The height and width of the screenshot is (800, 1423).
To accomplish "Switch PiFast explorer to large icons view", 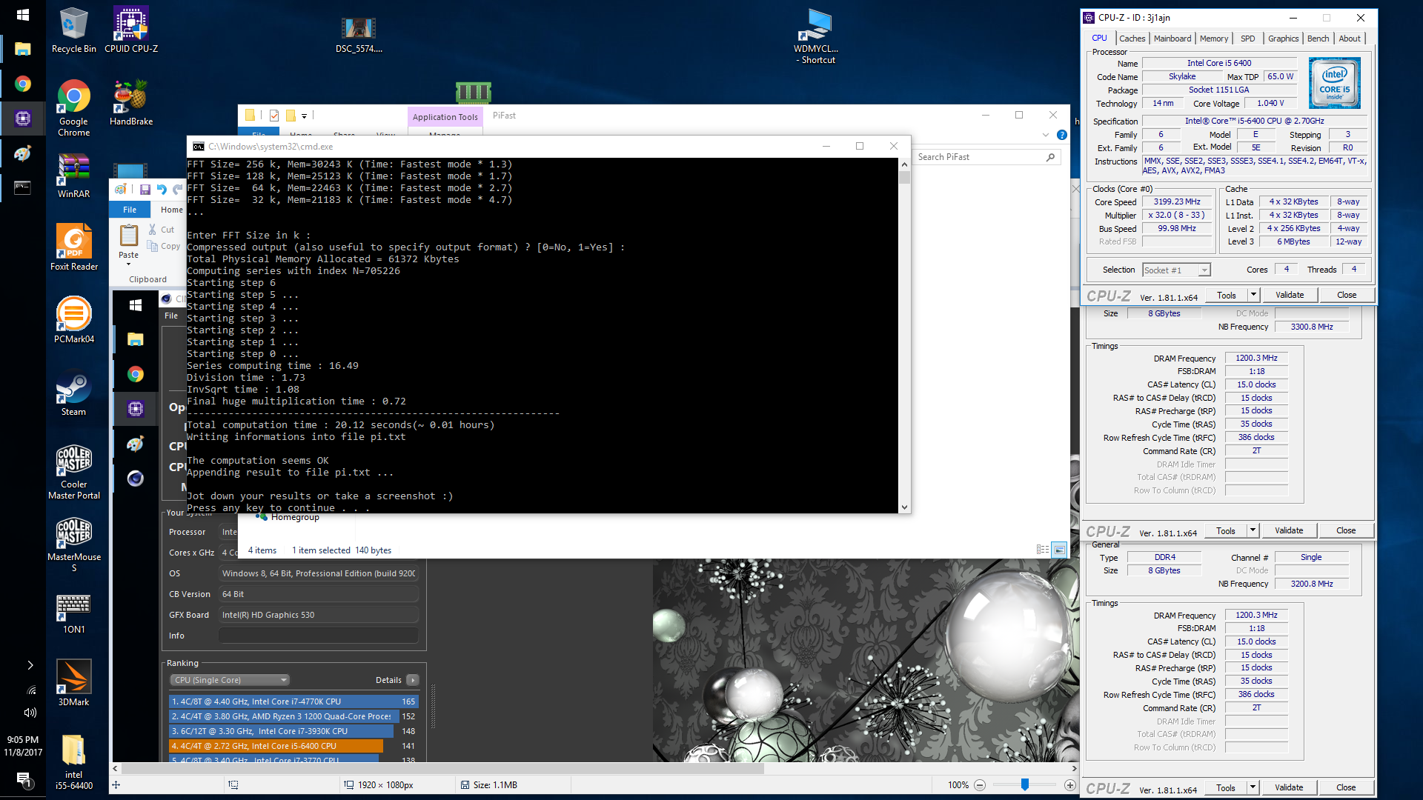I will coord(1060,550).
